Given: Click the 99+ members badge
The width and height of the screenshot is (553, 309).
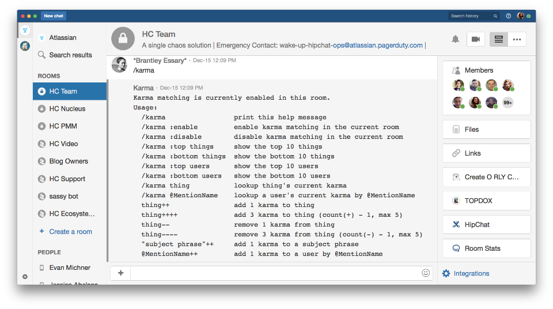Looking at the screenshot, I should (508, 103).
